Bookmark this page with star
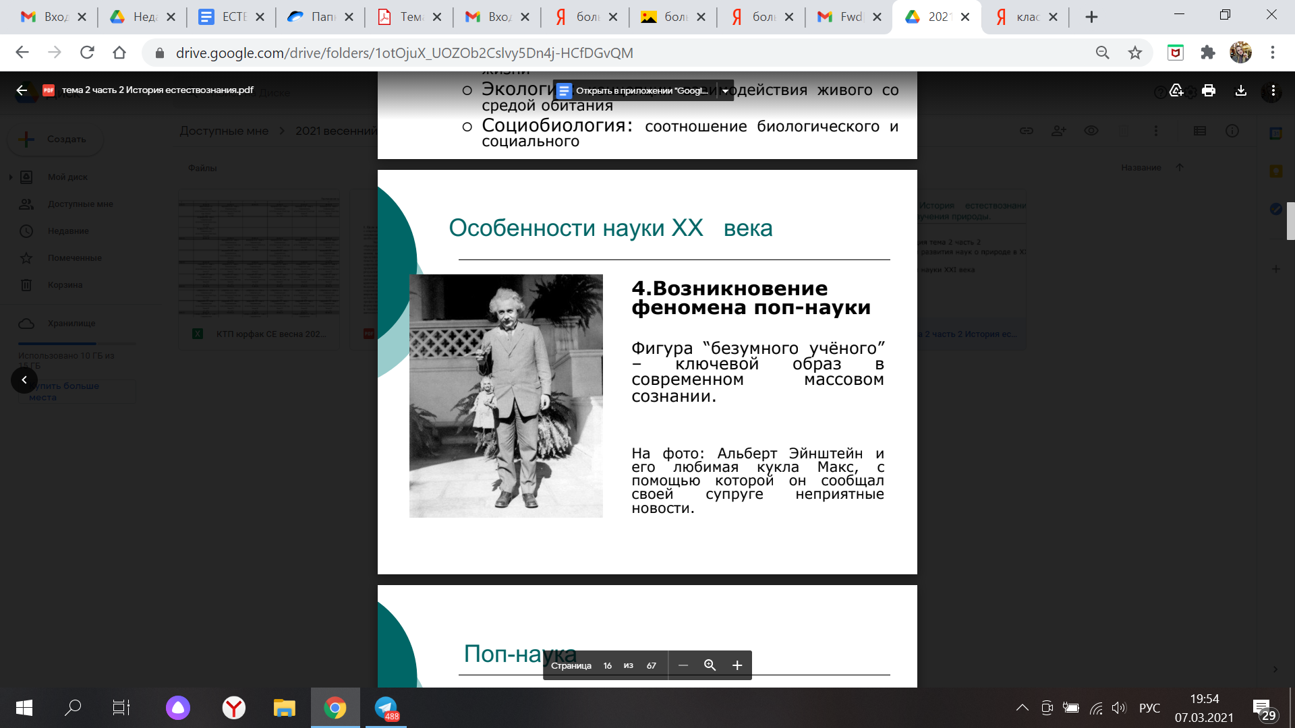Screen dimensions: 1295x728 [1135, 53]
